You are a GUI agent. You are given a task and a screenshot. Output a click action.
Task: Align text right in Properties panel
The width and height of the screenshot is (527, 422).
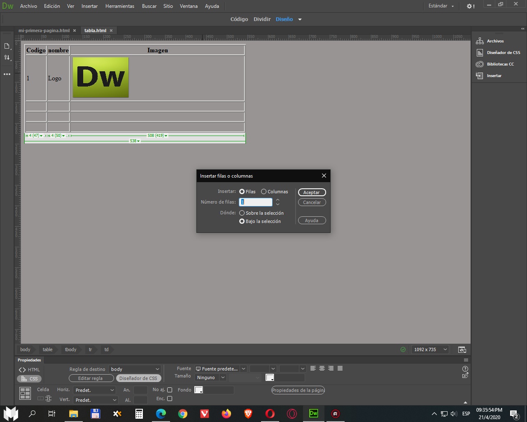pyautogui.click(x=331, y=368)
